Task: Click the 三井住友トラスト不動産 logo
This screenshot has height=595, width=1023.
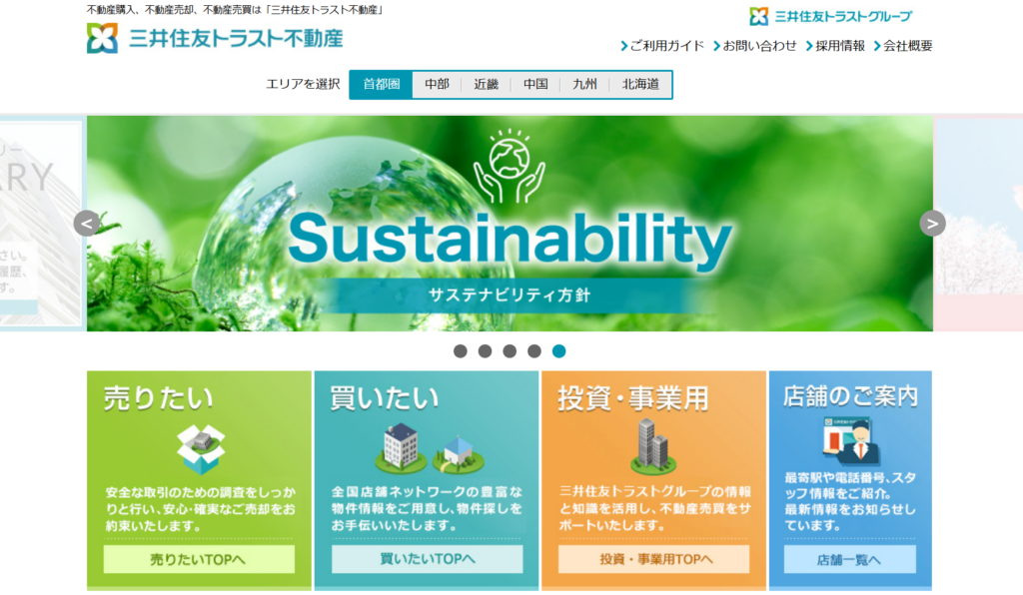Action: pos(215,39)
